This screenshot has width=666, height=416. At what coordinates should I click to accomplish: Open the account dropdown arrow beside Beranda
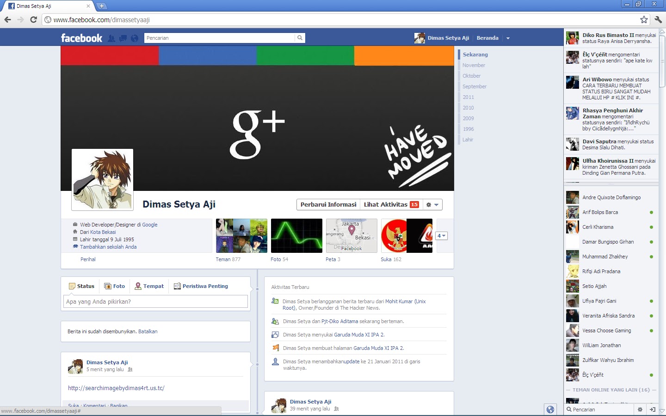point(508,38)
